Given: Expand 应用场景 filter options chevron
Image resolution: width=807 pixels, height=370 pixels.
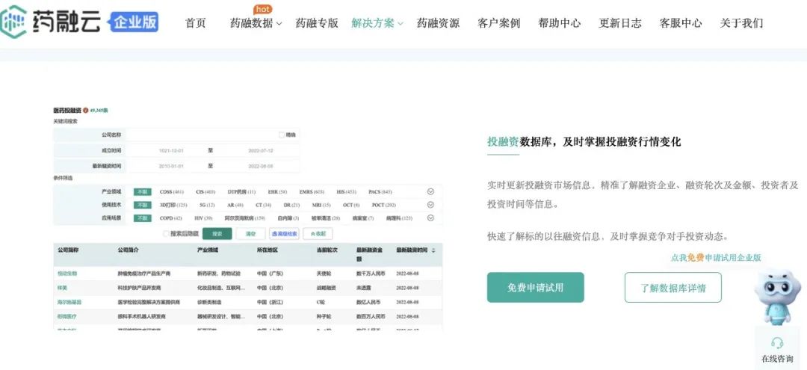Looking at the screenshot, I should coord(430,218).
